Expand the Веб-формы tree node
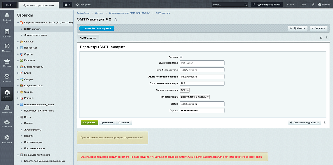This screenshot has height=165, width=333. tap(18, 48)
